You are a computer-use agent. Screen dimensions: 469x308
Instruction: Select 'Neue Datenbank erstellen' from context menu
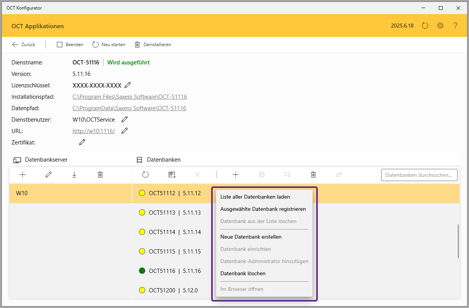(x=251, y=237)
